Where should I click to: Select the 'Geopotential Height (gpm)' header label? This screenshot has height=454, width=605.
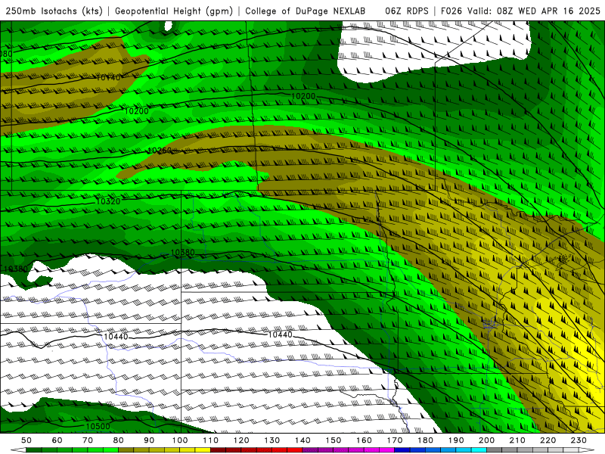174,11
